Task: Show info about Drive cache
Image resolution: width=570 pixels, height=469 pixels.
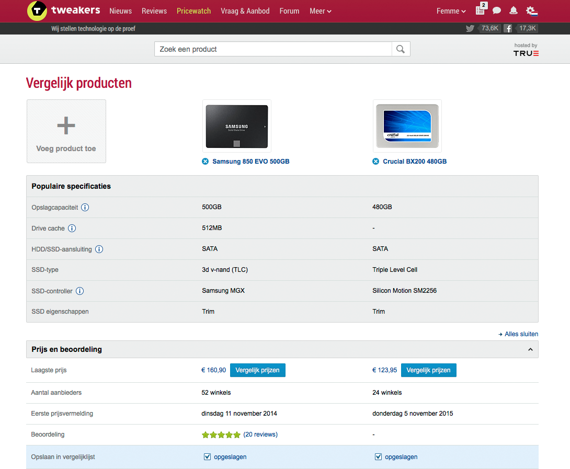Action: 72,228
